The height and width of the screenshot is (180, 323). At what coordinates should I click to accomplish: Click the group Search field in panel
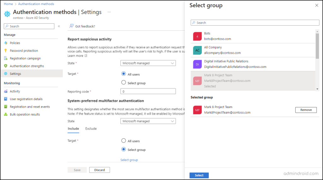coord(255,23)
